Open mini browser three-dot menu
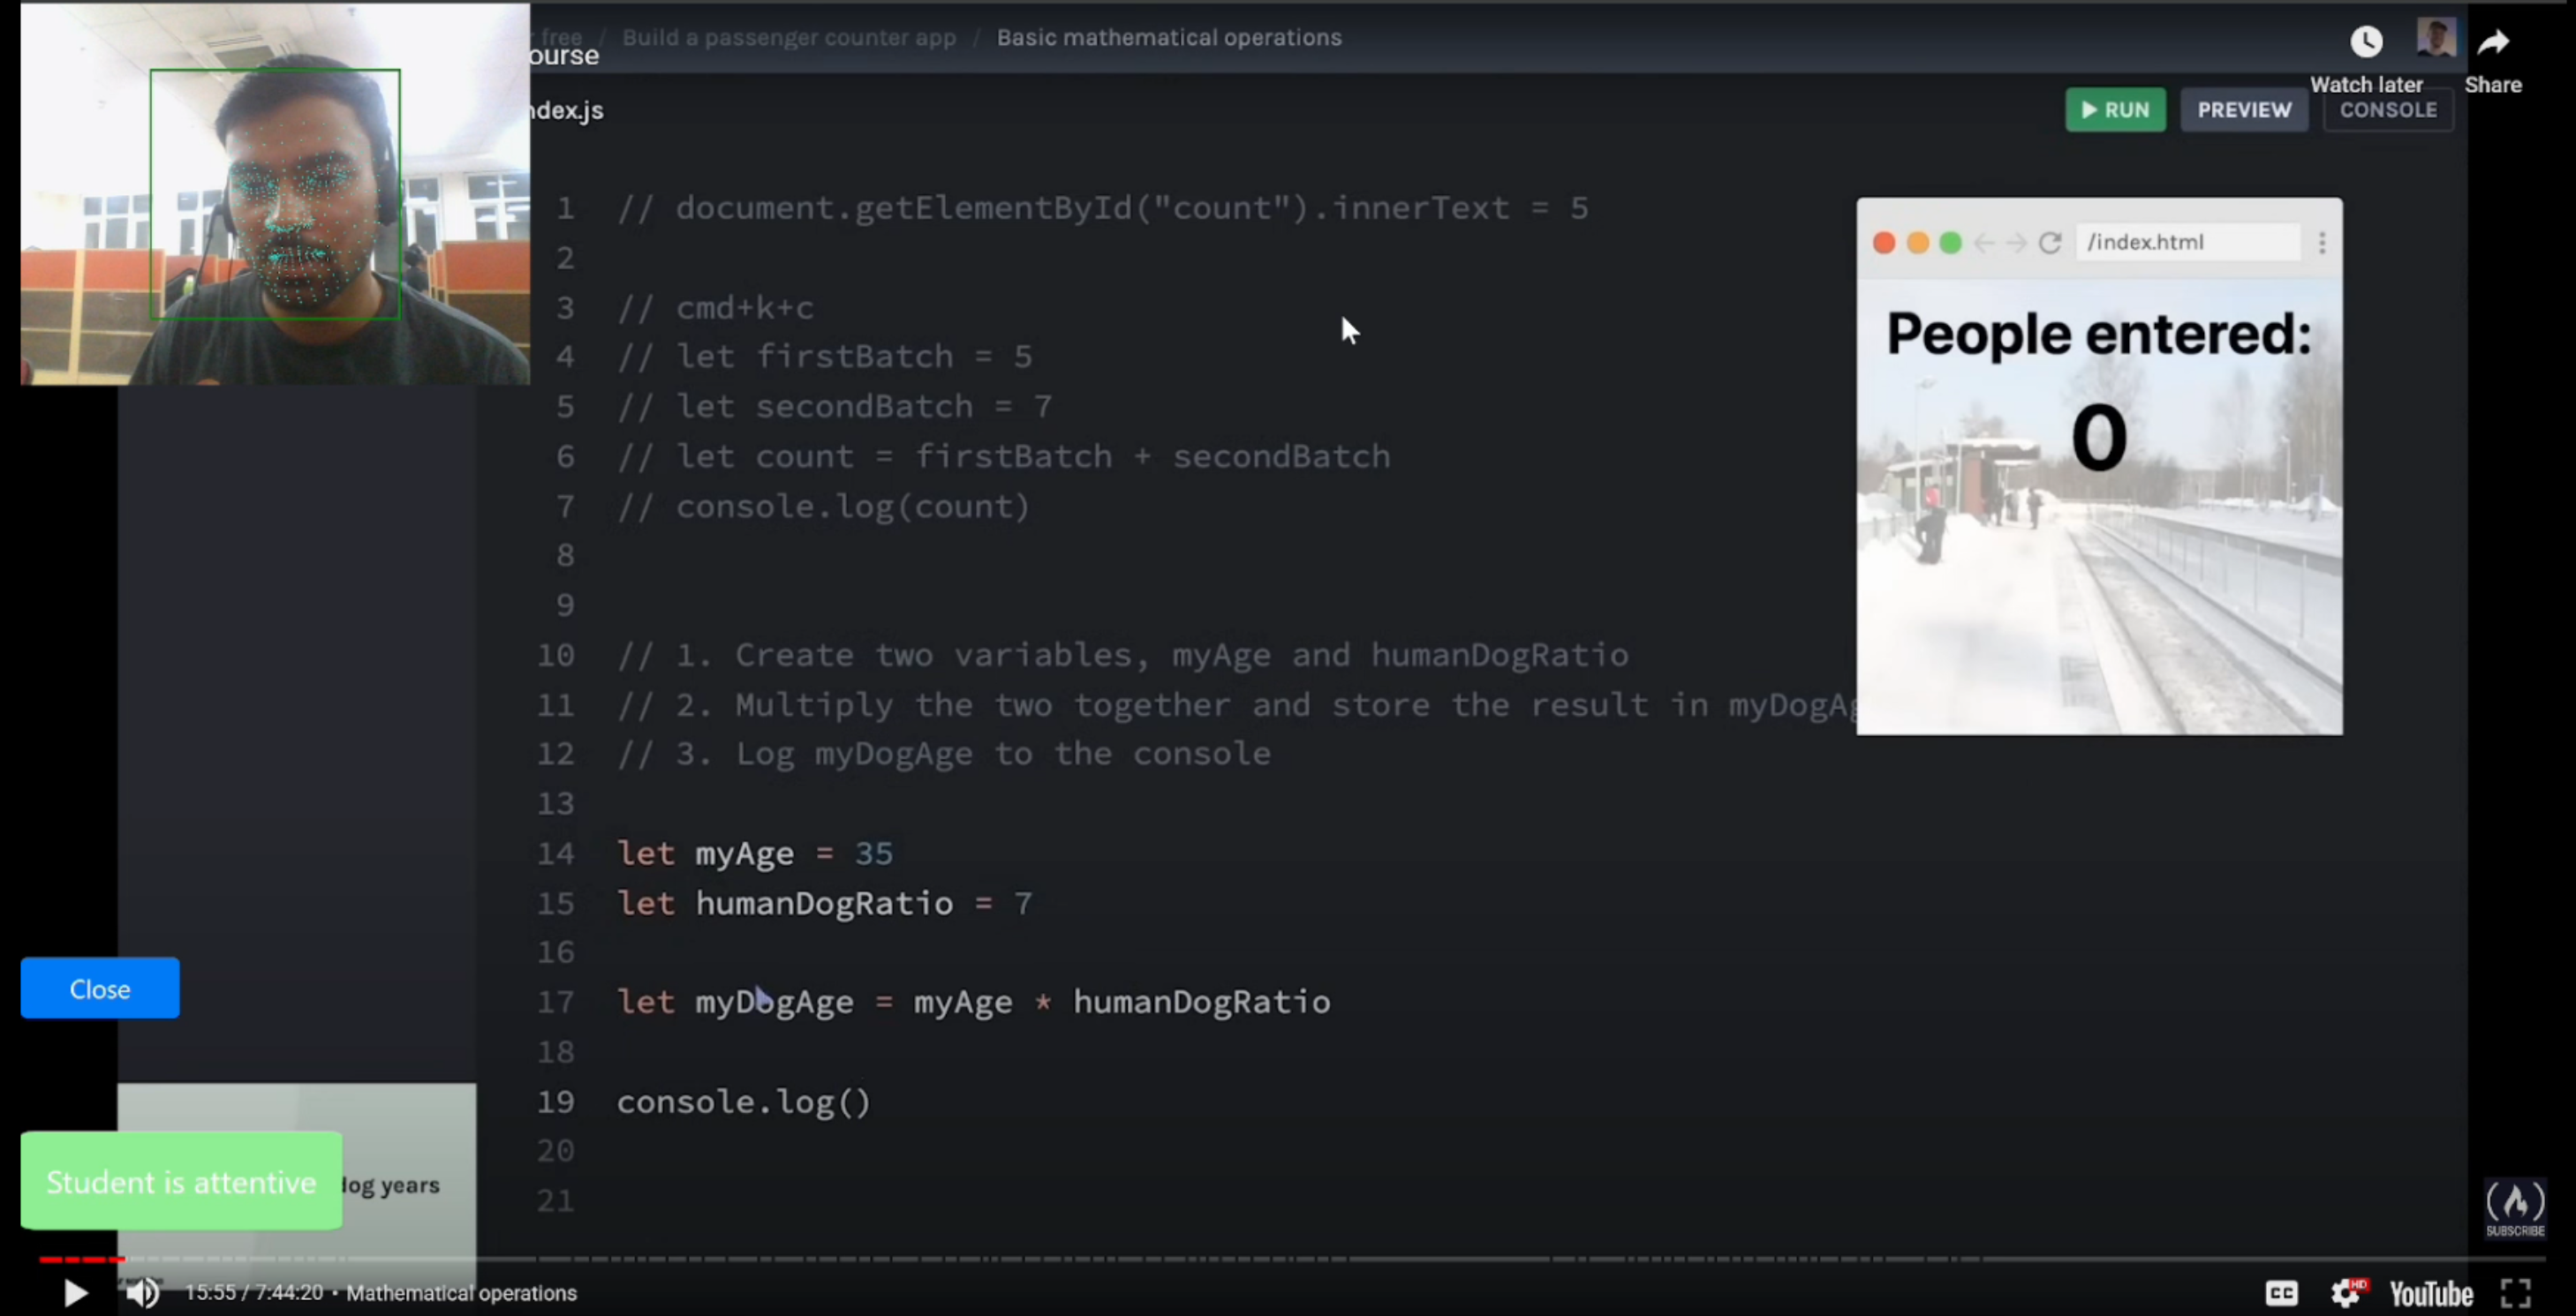2576x1316 pixels. tap(2322, 243)
